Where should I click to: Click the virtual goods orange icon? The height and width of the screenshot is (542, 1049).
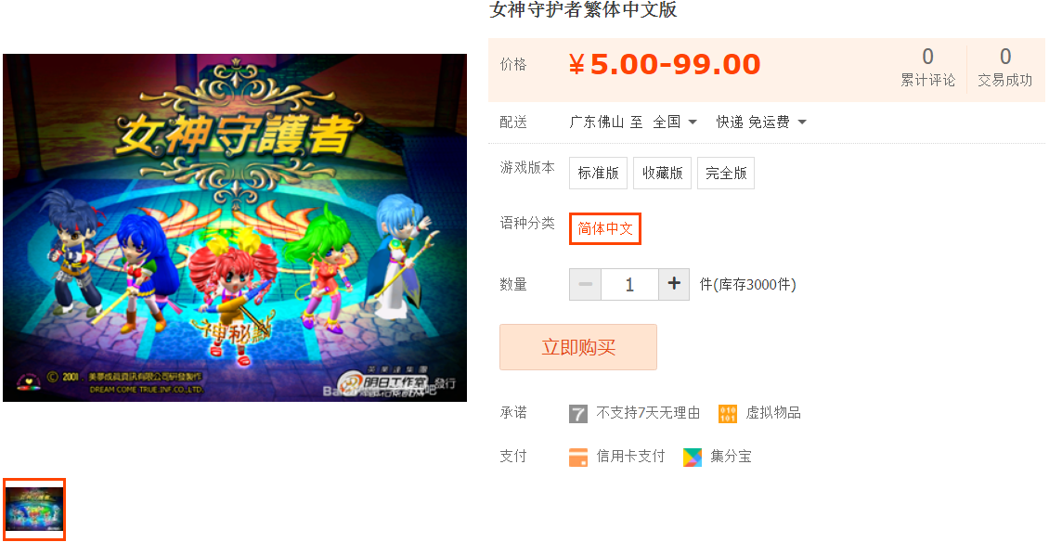(727, 414)
